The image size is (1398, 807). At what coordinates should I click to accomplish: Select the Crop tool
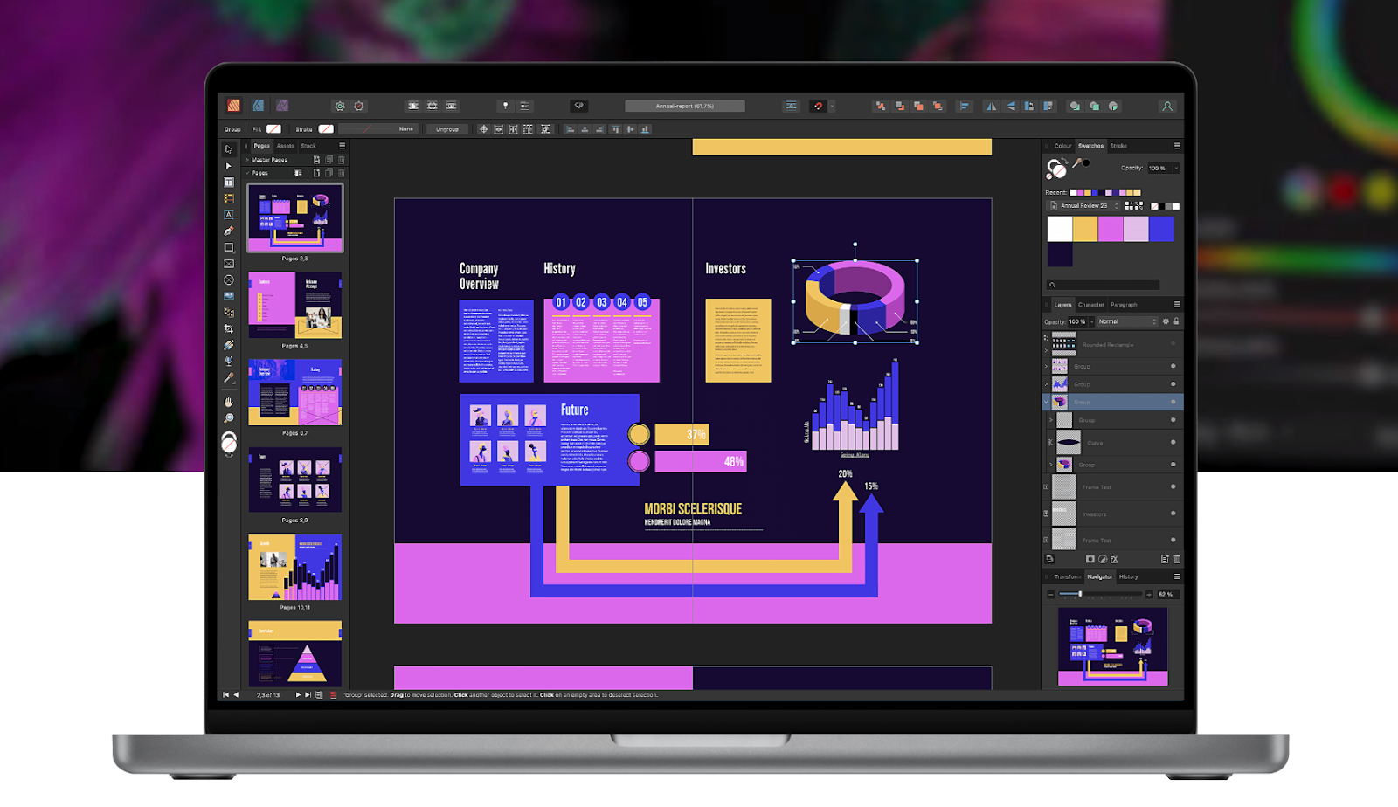229,329
